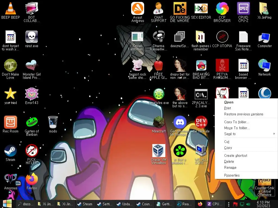
Task: Select the 2PACALY... 2.3.exe console icon
Action: coord(201,94)
